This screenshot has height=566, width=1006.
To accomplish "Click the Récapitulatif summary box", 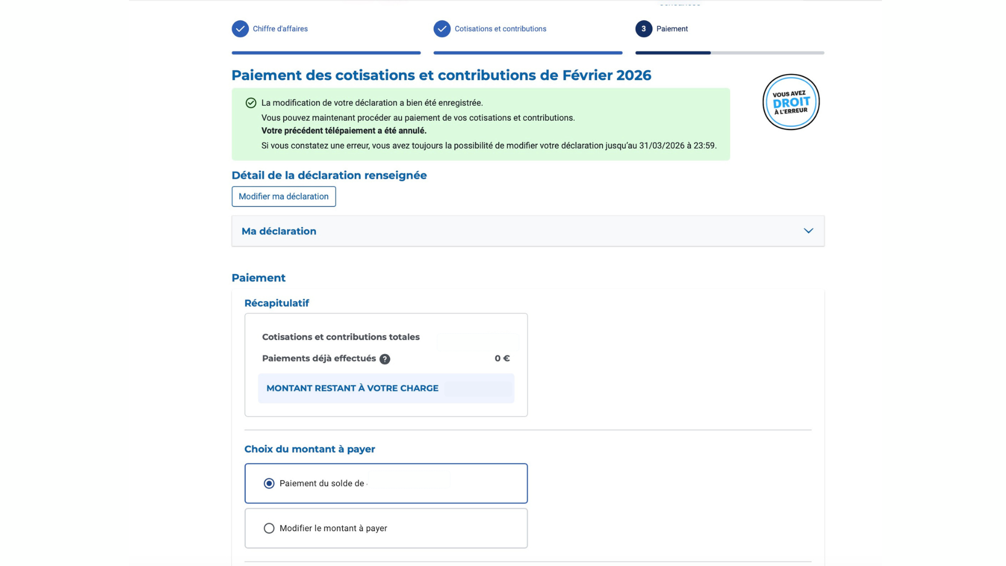I will click(386, 364).
